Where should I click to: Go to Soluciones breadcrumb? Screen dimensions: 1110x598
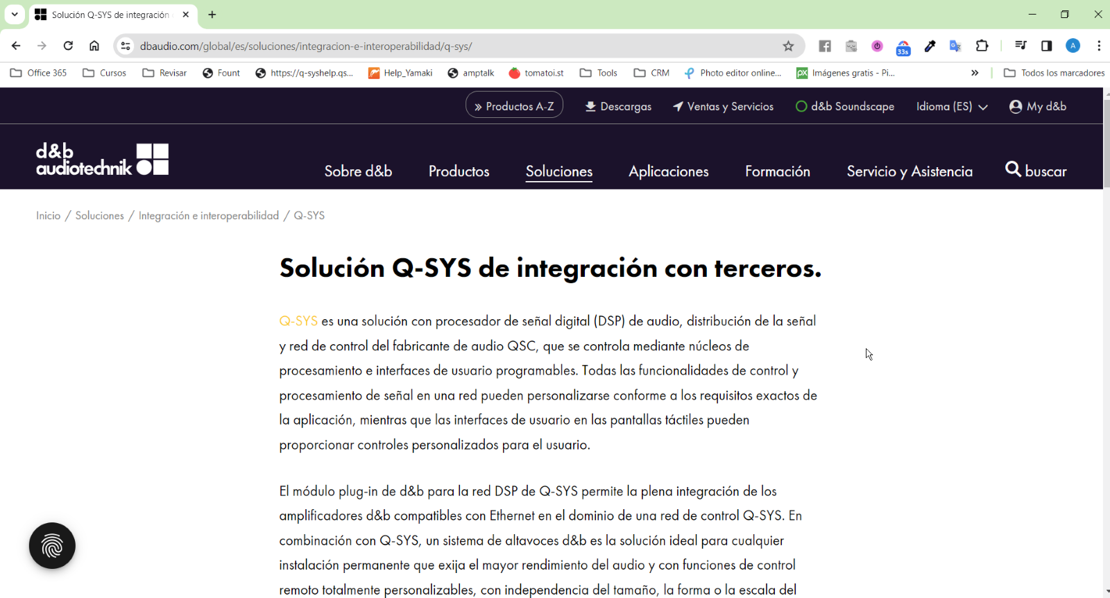click(100, 216)
